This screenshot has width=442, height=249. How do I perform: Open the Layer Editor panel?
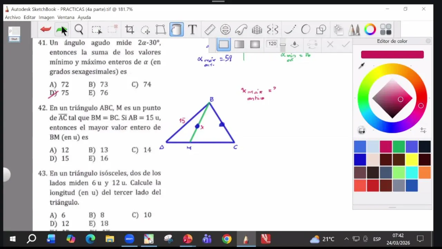pos(338,30)
